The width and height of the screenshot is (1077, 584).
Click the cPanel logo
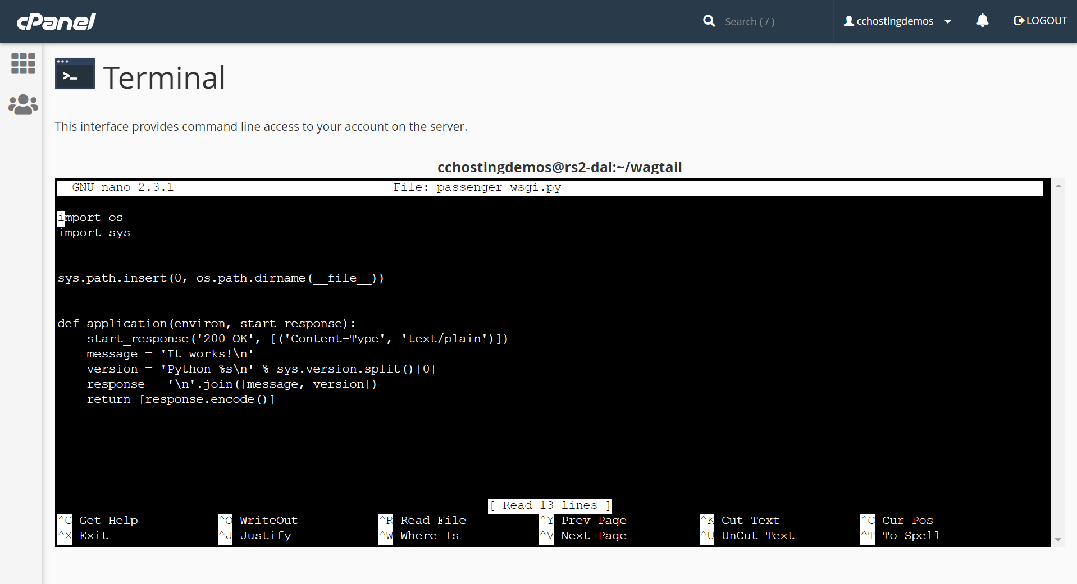(56, 21)
